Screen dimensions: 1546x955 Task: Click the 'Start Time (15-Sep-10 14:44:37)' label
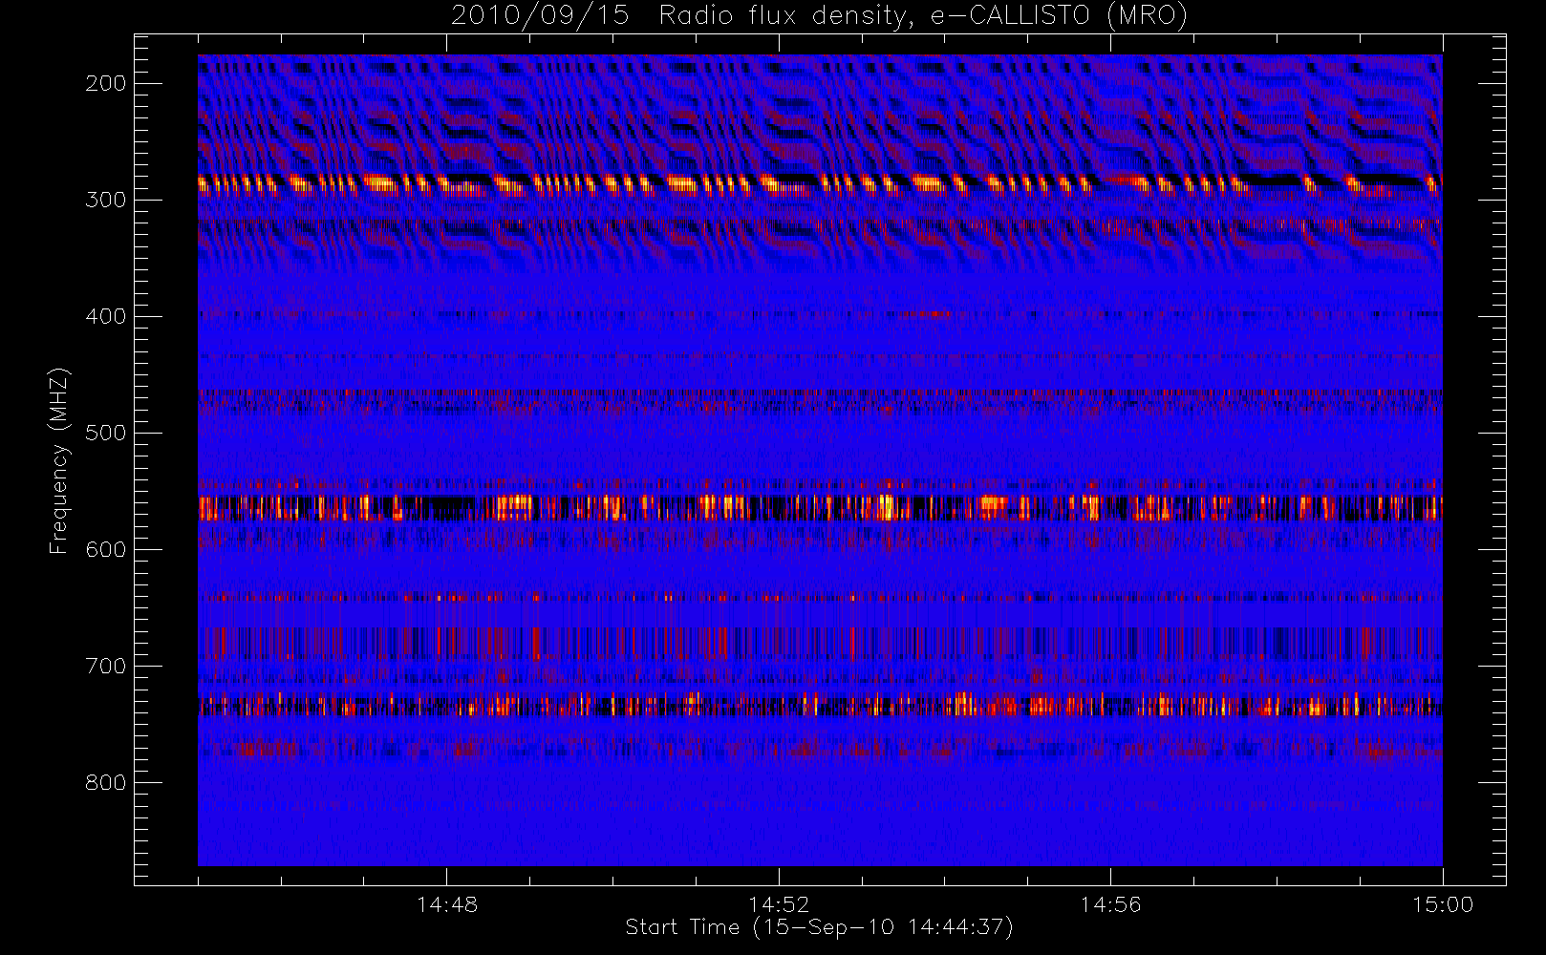(x=819, y=927)
